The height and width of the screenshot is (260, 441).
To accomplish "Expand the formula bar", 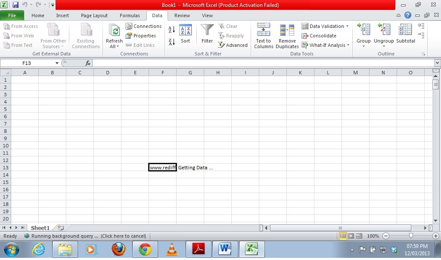I will (438, 63).
